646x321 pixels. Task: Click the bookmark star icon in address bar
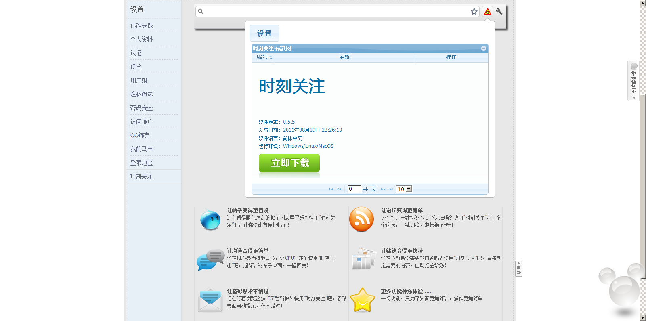(474, 12)
